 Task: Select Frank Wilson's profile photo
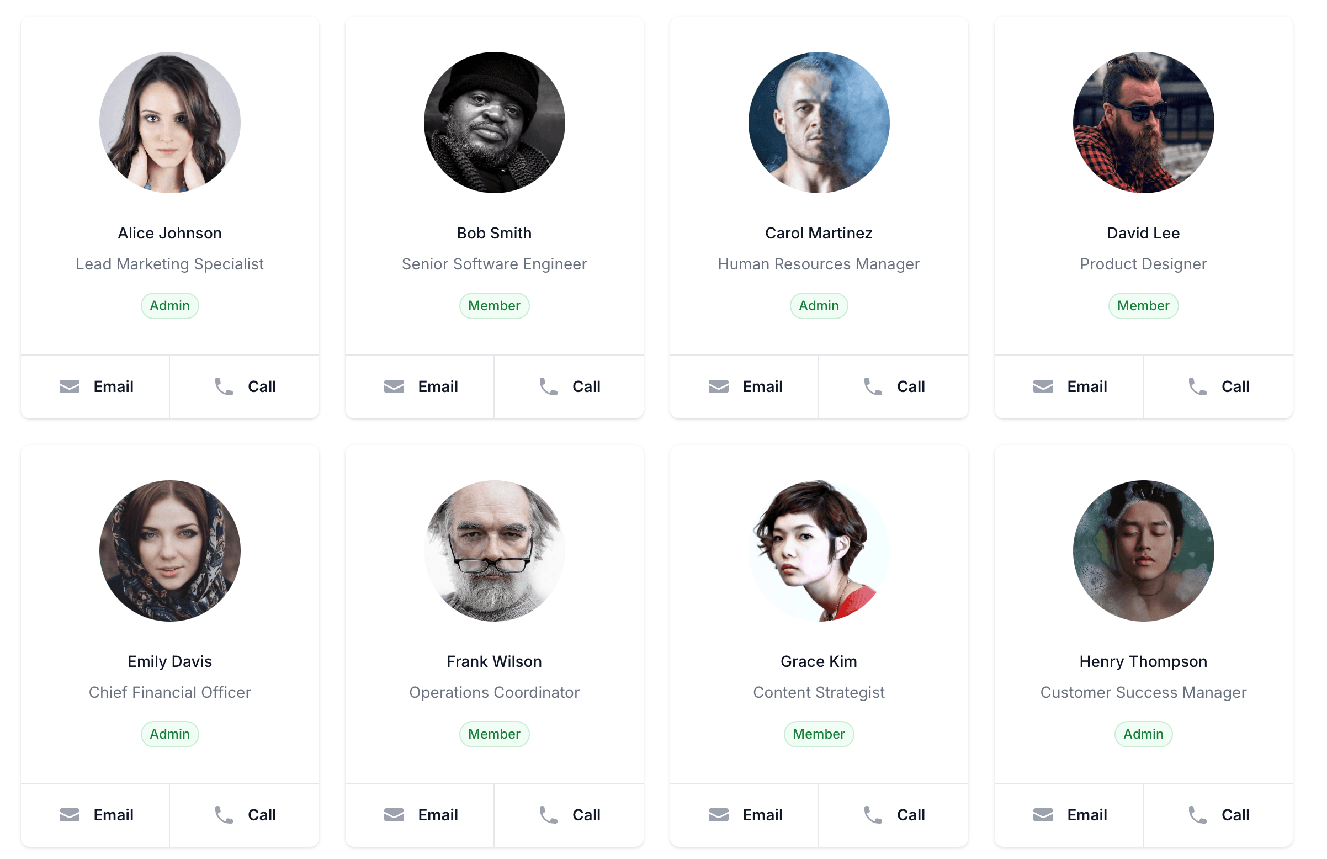[x=495, y=551]
